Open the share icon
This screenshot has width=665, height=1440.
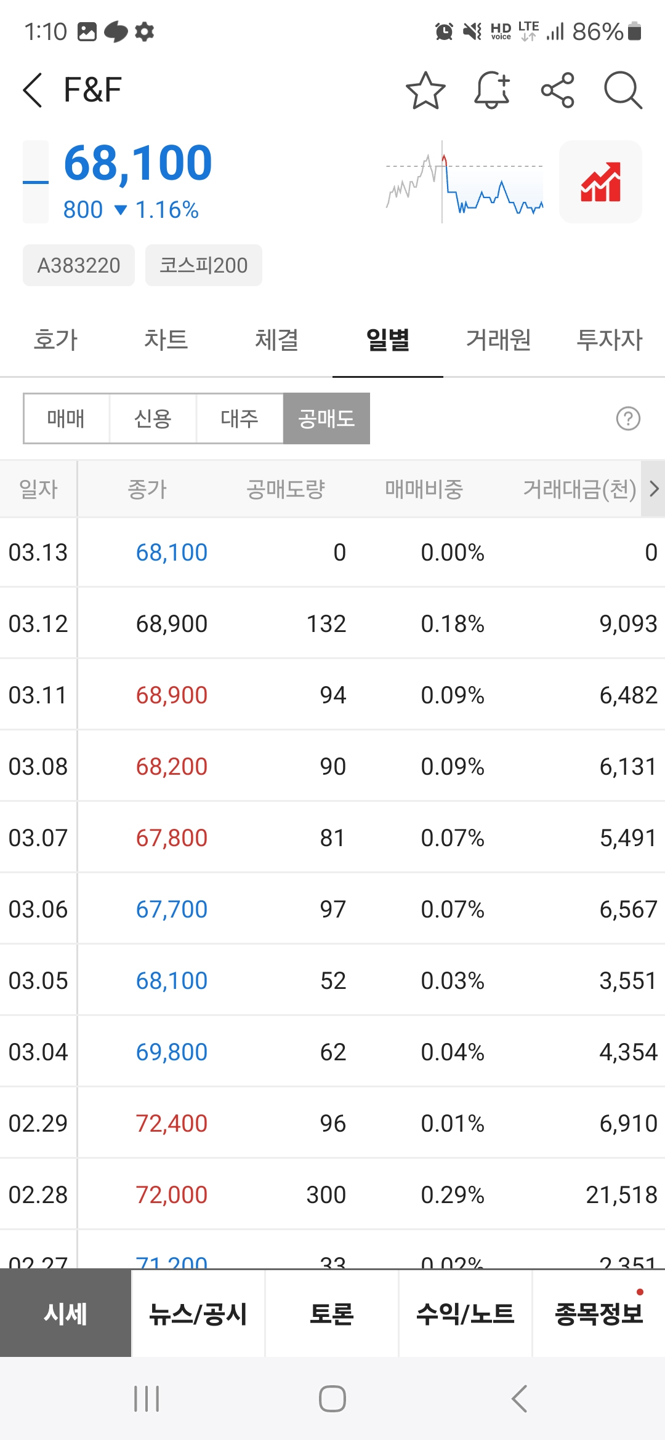click(x=558, y=90)
